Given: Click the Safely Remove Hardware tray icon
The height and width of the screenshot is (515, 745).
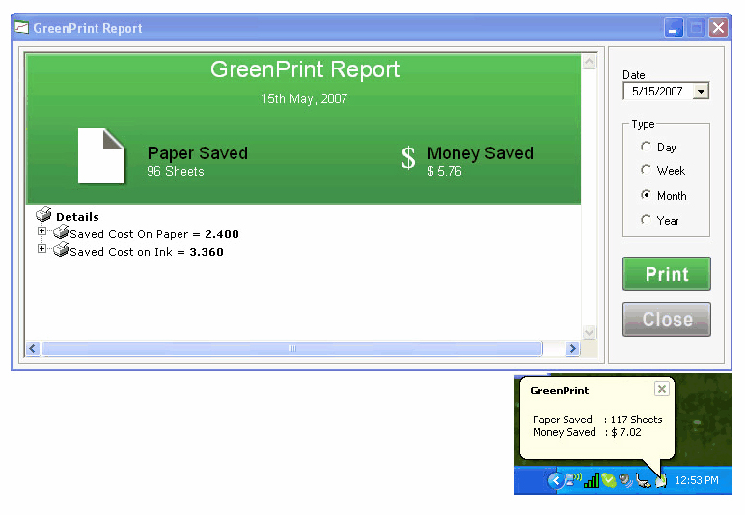Looking at the screenshot, I should [644, 480].
